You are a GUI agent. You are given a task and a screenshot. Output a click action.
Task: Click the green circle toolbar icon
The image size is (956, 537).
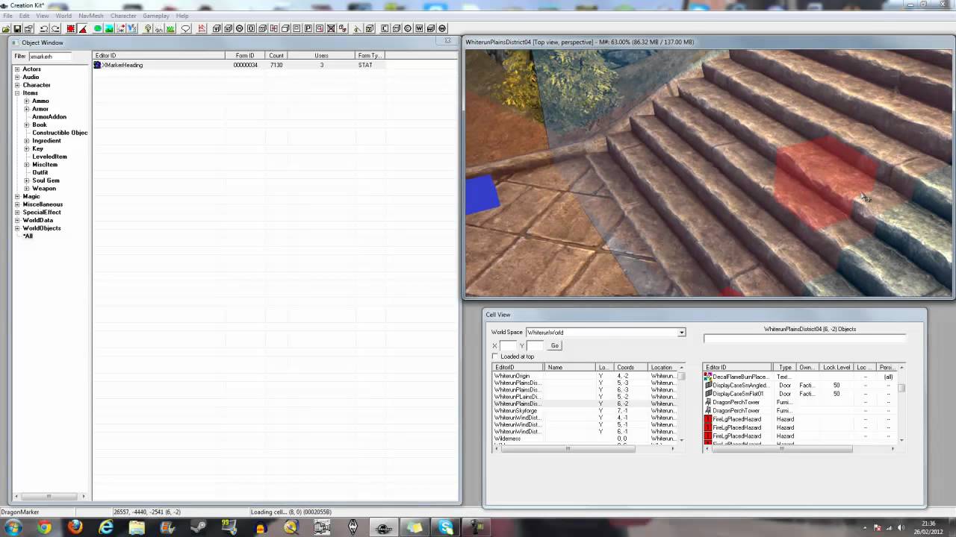coord(98,28)
